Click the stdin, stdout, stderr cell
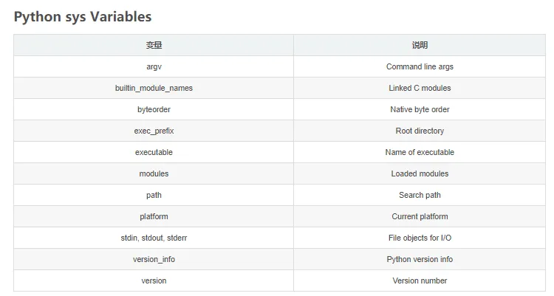Screen dimensions: 554x296 (154, 238)
